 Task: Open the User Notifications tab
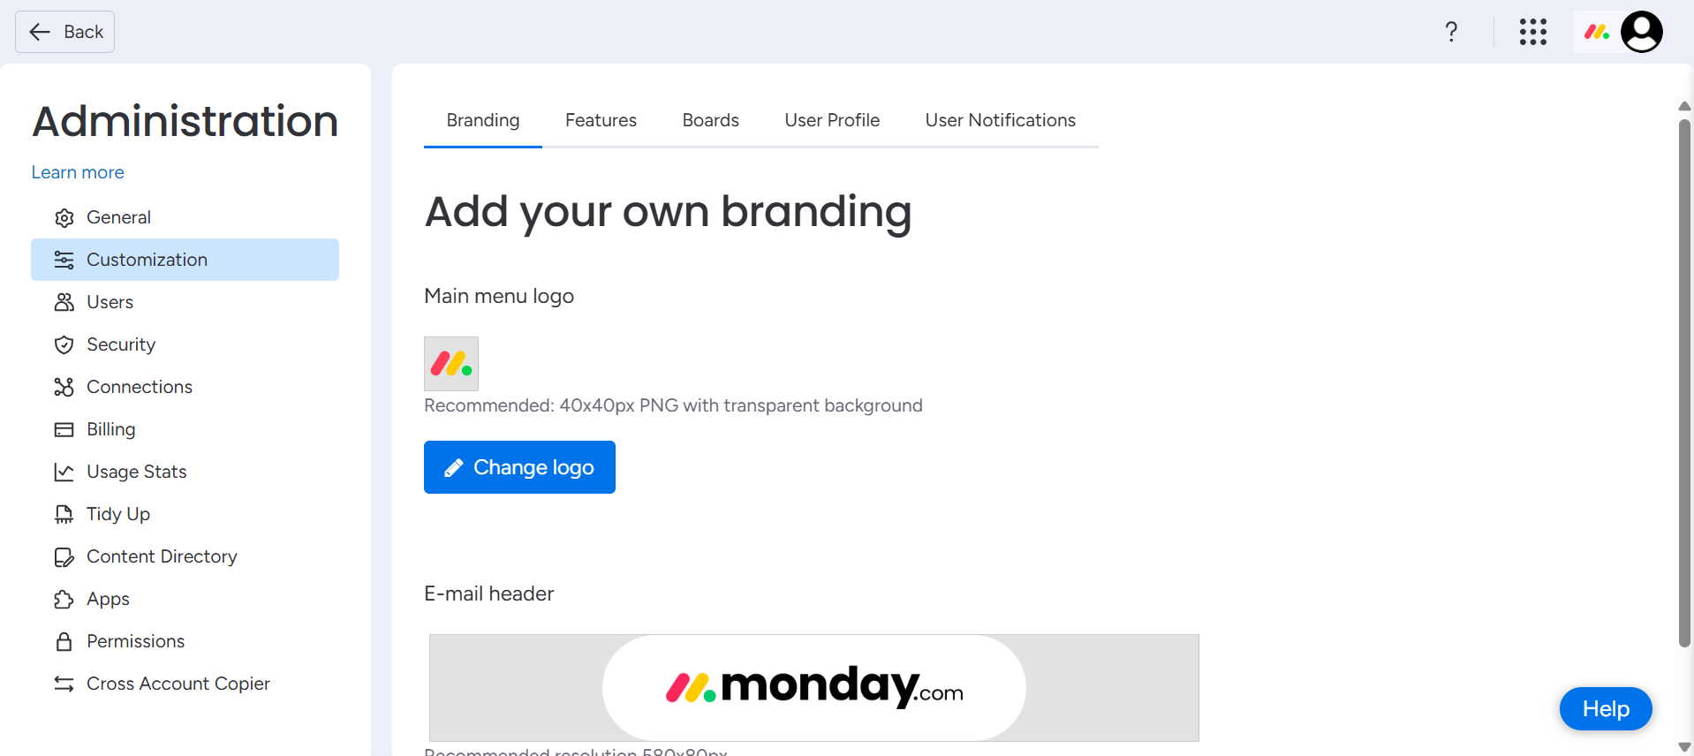coord(1000,120)
